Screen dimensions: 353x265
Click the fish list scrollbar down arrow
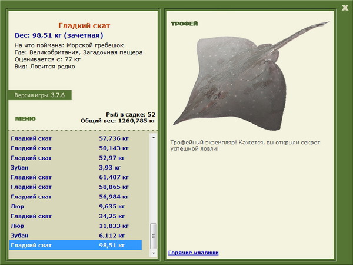[154, 253]
